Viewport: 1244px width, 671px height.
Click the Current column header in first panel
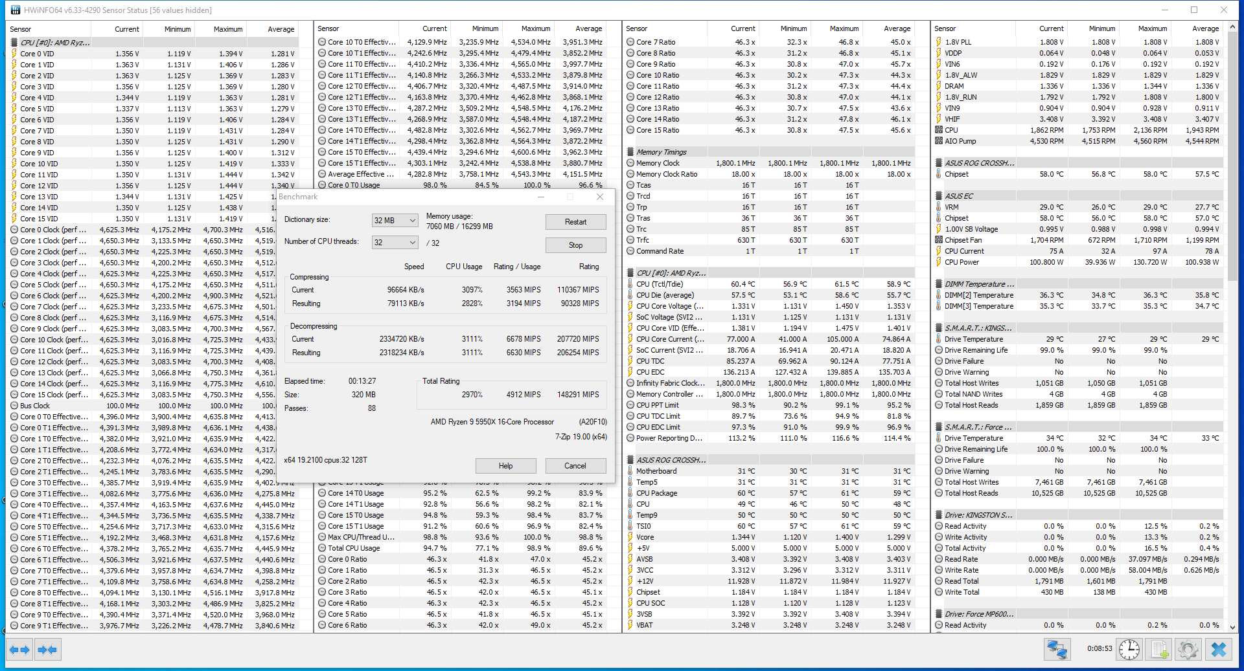pyautogui.click(x=117, y=29)
